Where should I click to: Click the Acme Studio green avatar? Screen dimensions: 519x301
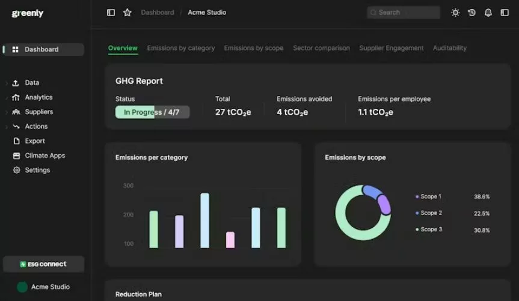pos(22,287)
